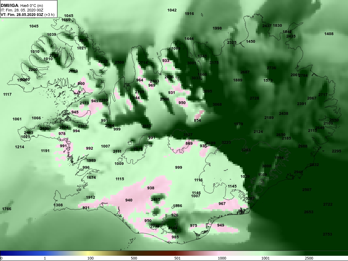Click the height value 2173
The image size is (348, 261).
(x=84, y=103)
